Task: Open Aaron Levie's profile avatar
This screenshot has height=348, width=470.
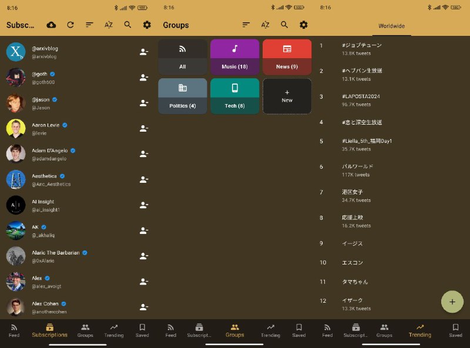Action: pos(16,128)
